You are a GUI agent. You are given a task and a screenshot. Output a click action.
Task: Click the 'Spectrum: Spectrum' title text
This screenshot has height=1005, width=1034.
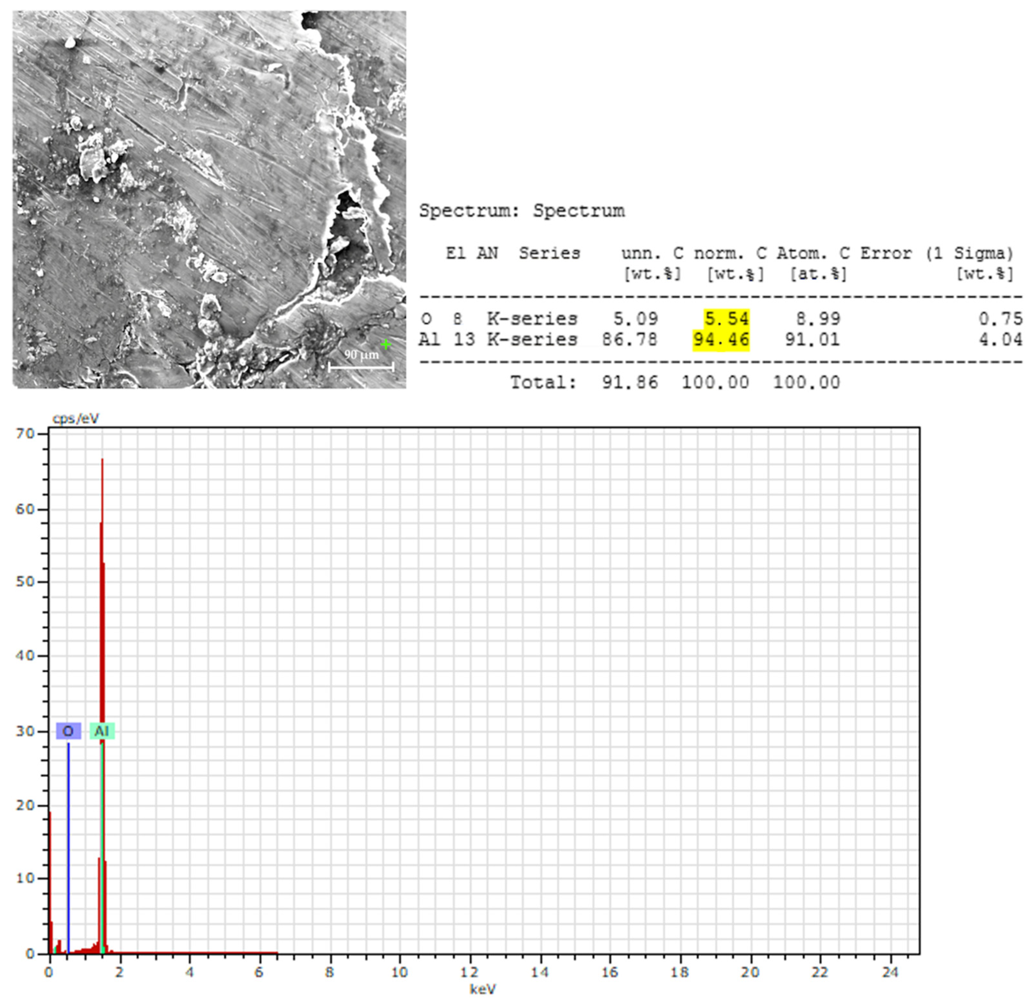[522, 210]
